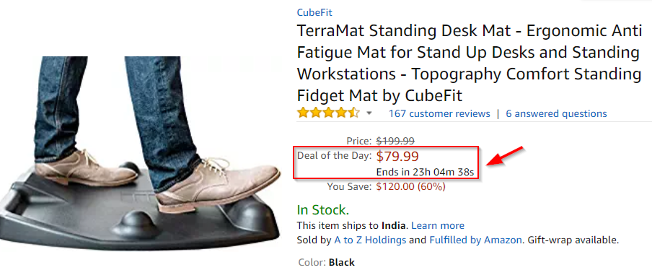This screenshot has width=652, height=278.
Task: Click the bold India destination text
Action: [393, 225]
